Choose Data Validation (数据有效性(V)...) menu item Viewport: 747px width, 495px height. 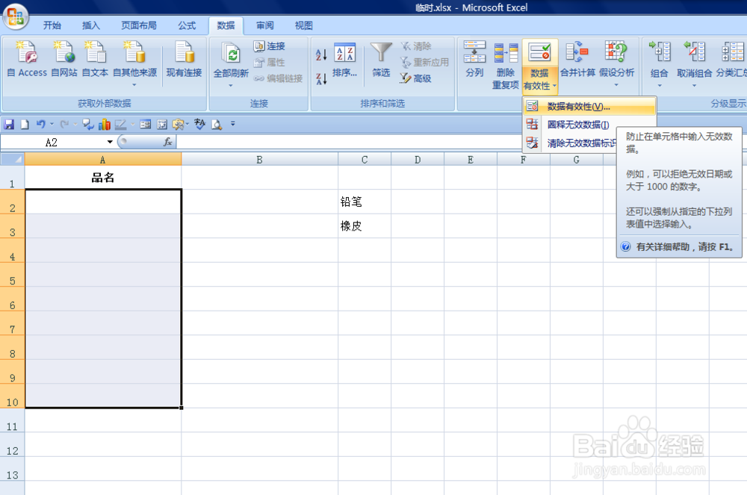click(589, 107)
